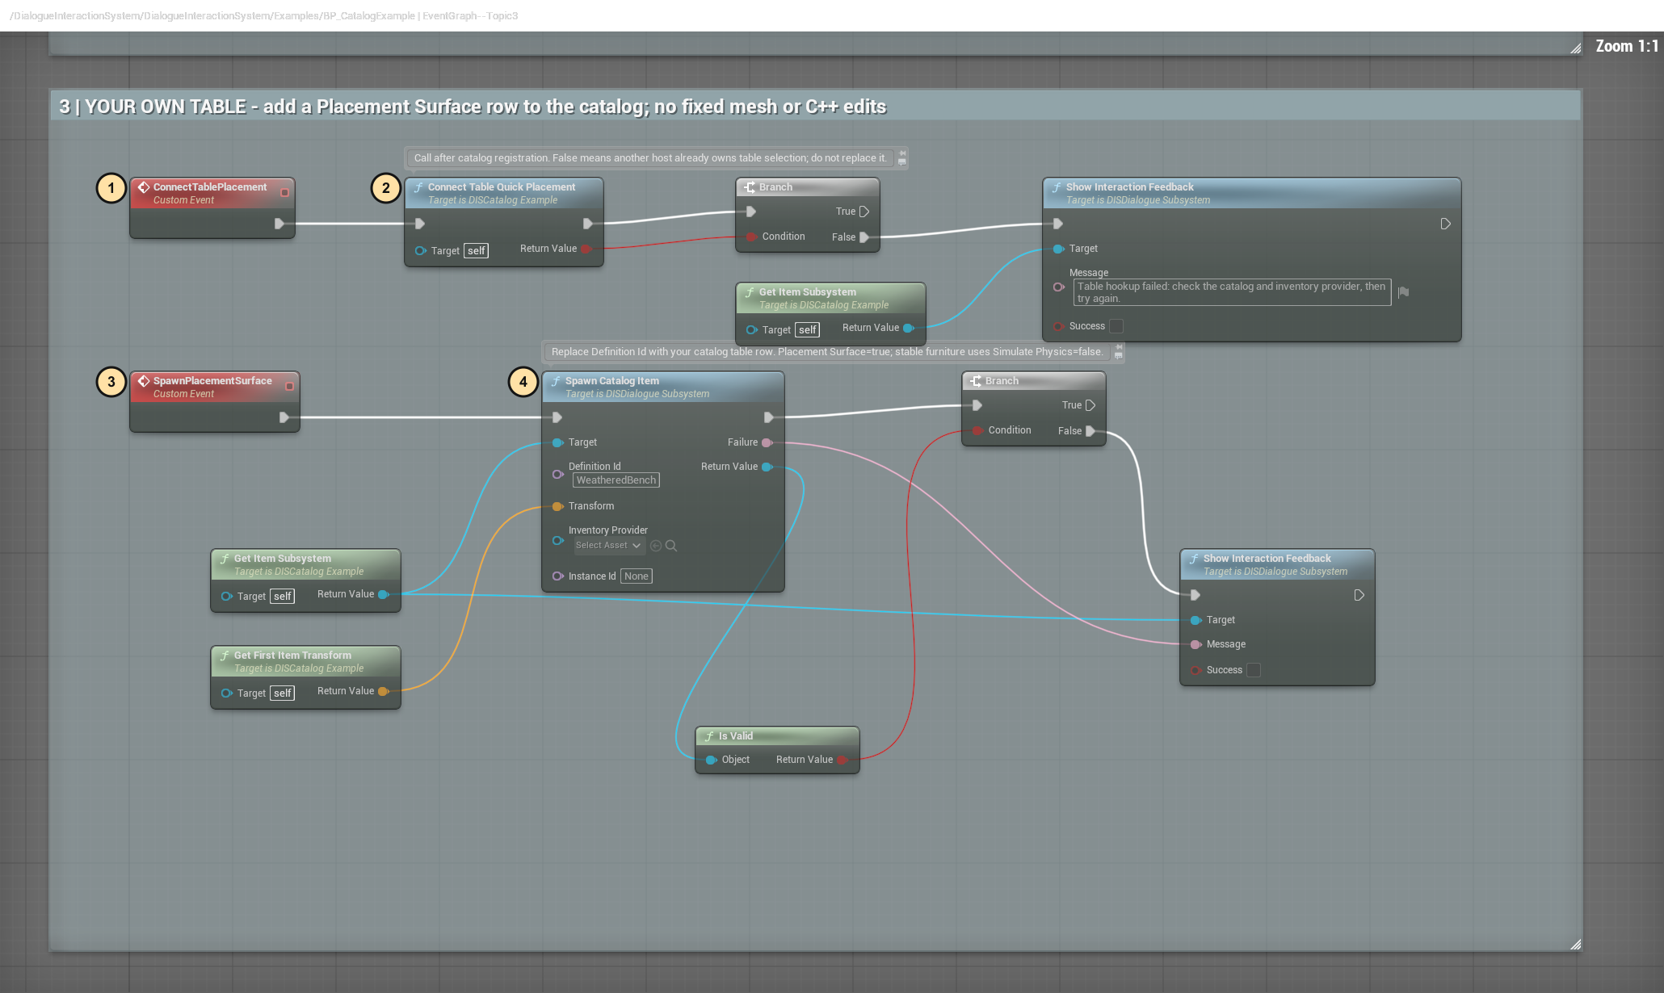Click Condition pin on the Branch wired to Is Valid
This screenshot has height=993, width=1664.
coord(977,430)
